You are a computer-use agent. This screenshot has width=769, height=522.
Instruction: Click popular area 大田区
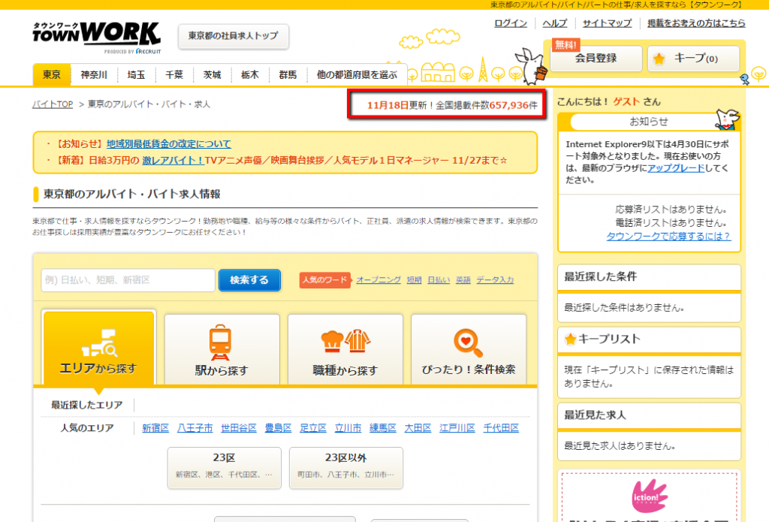coord(418,428)
